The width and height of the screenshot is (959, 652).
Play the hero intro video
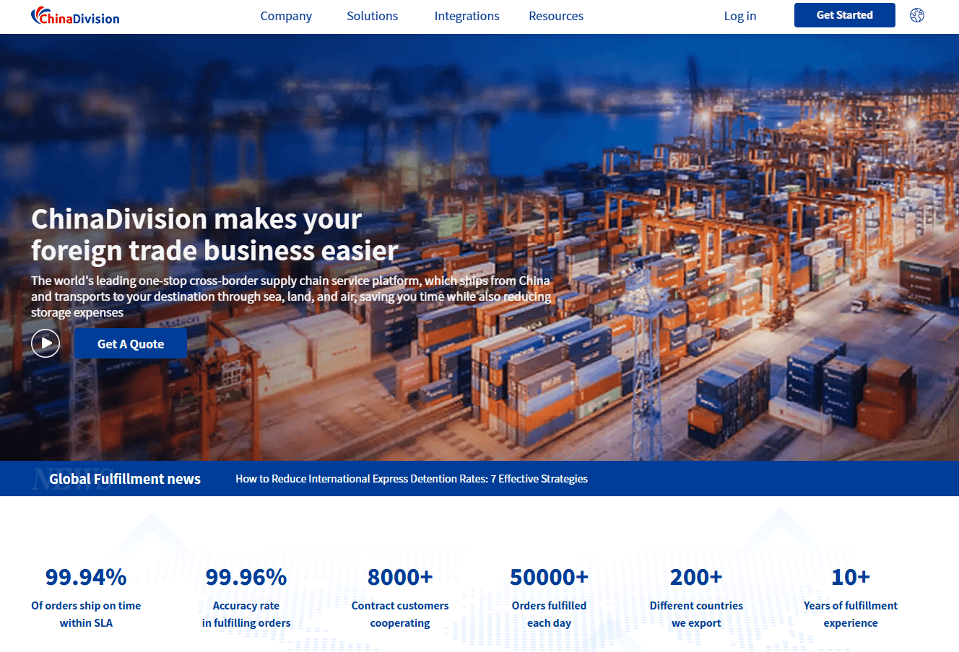(x=45, y=343)
